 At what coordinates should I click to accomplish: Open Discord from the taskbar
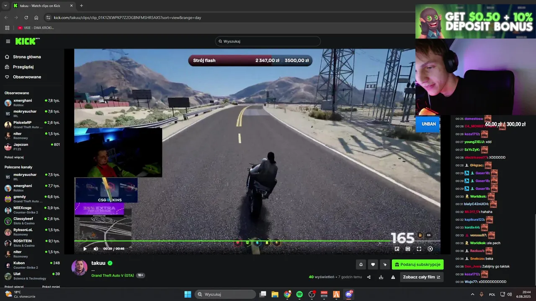(348, 294)
